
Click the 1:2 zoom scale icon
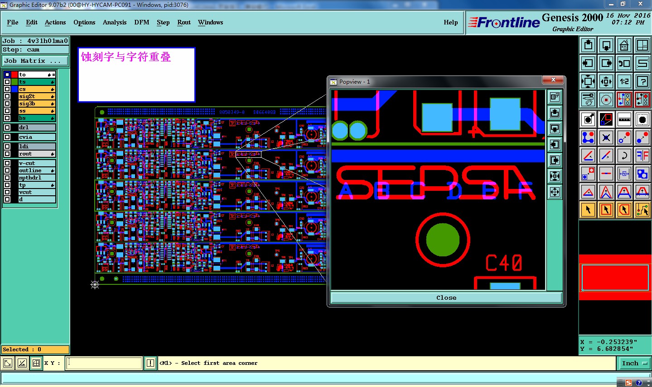(x=624, y=81)
